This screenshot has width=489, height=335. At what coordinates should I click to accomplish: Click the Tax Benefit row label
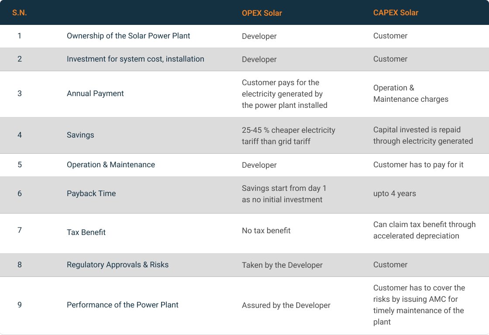pos(86,232)
